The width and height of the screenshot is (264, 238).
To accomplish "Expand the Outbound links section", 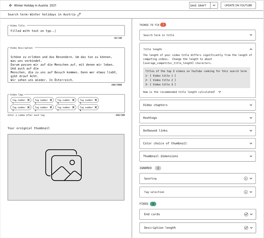I will 251,131.
